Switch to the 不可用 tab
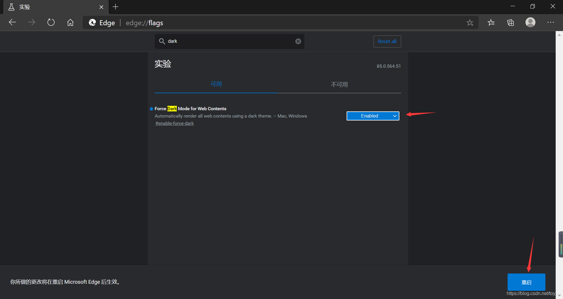The width and height of the screenshot is (563, 299). [339, 84]
